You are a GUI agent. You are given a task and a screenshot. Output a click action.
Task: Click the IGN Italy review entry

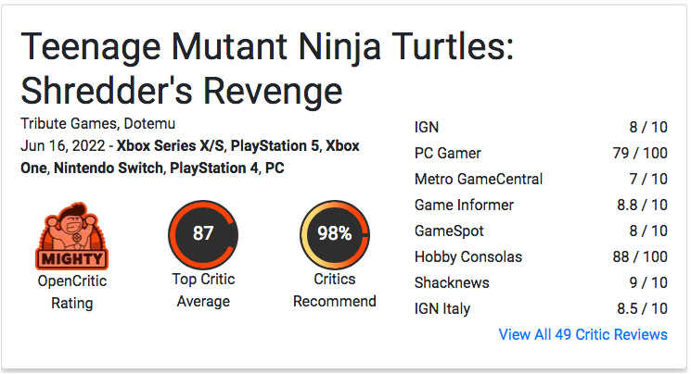[x=541, y=309]
